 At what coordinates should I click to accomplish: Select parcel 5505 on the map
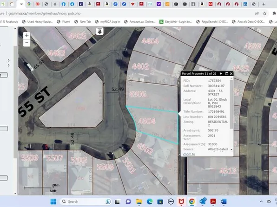pos(79,160)
